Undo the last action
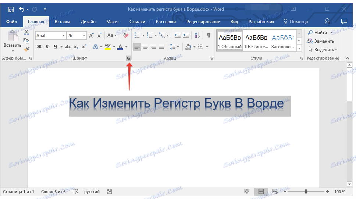 point(22,9)
